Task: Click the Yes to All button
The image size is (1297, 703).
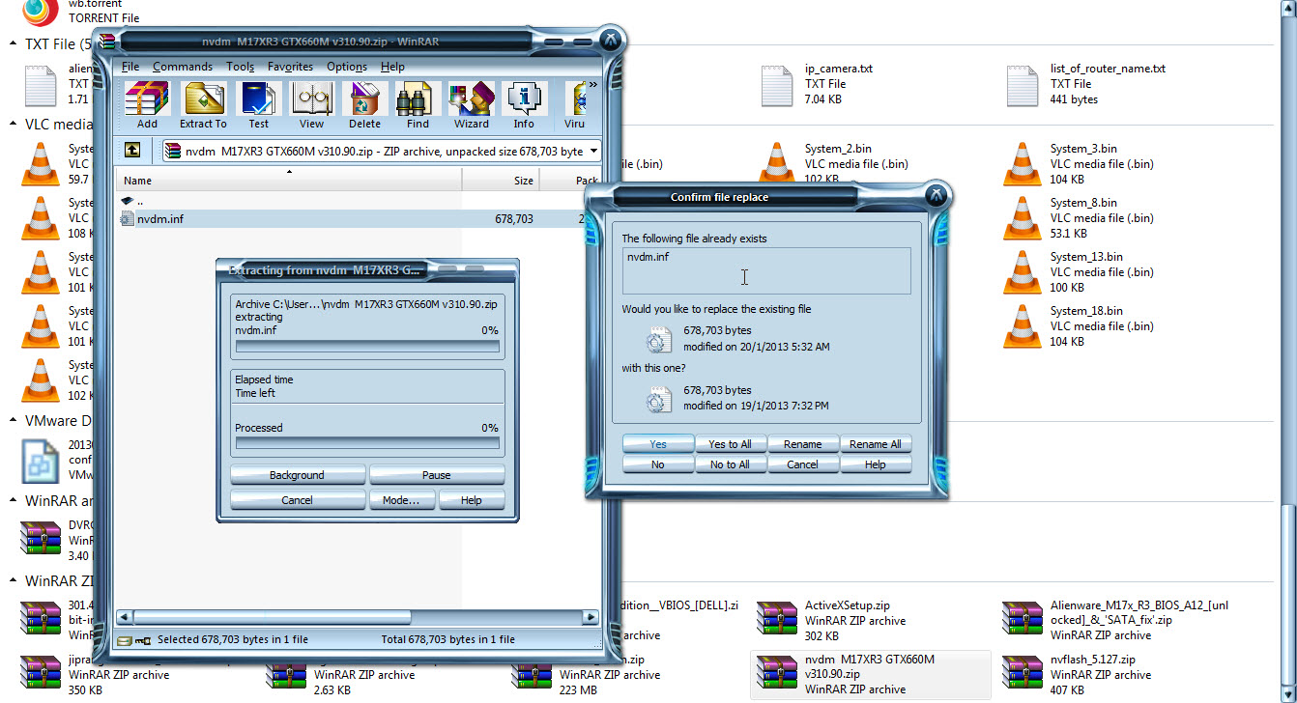Action: click(x=731, y=444)
